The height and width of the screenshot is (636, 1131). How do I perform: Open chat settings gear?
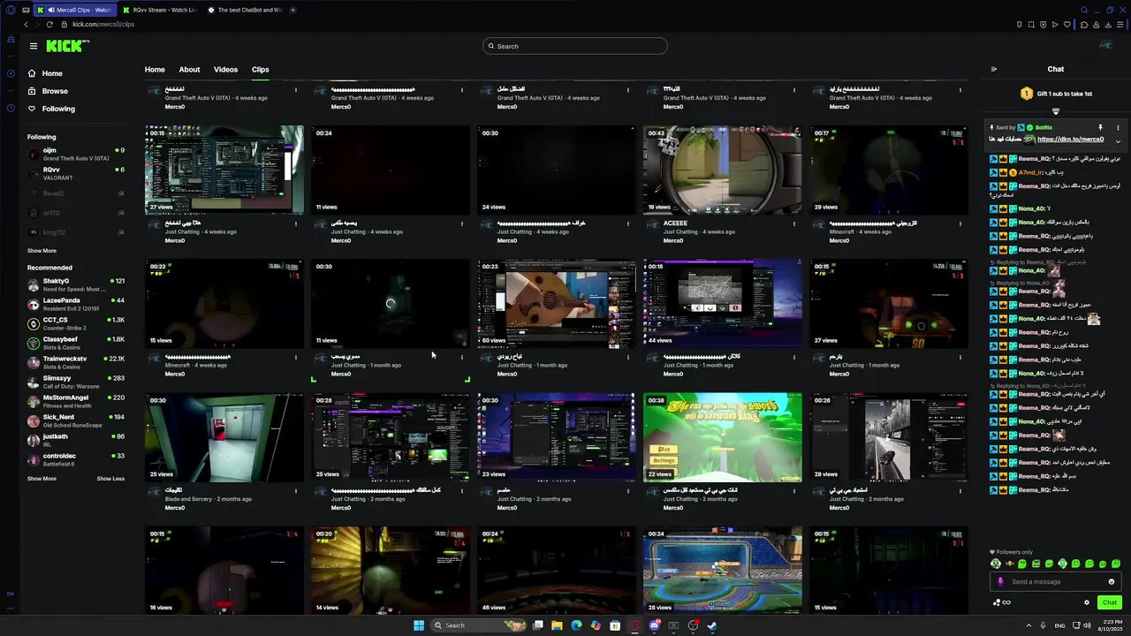(1087, 602)
